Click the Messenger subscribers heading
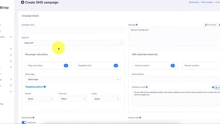220x124 pixels. tap(36, 54)
